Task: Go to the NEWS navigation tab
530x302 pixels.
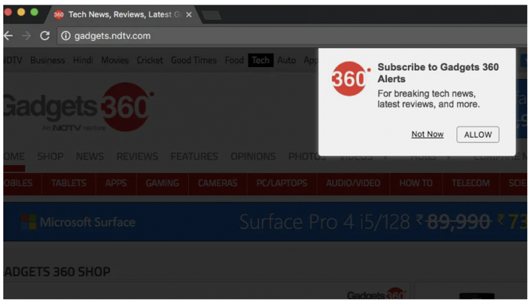Action: [89, 156]
